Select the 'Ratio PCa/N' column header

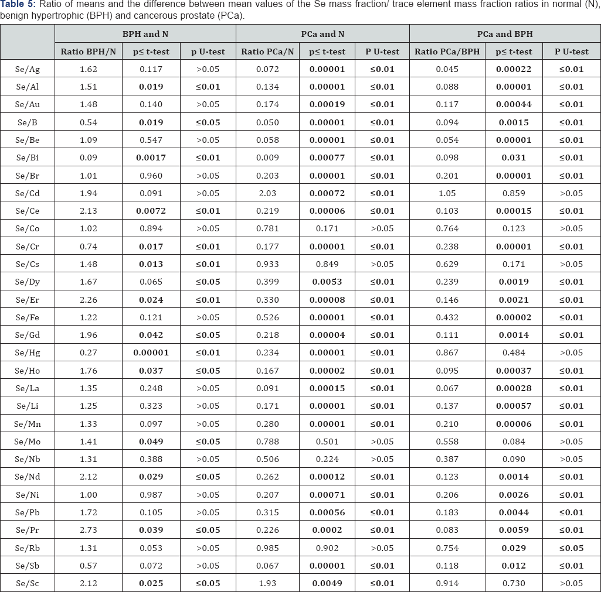267,52
